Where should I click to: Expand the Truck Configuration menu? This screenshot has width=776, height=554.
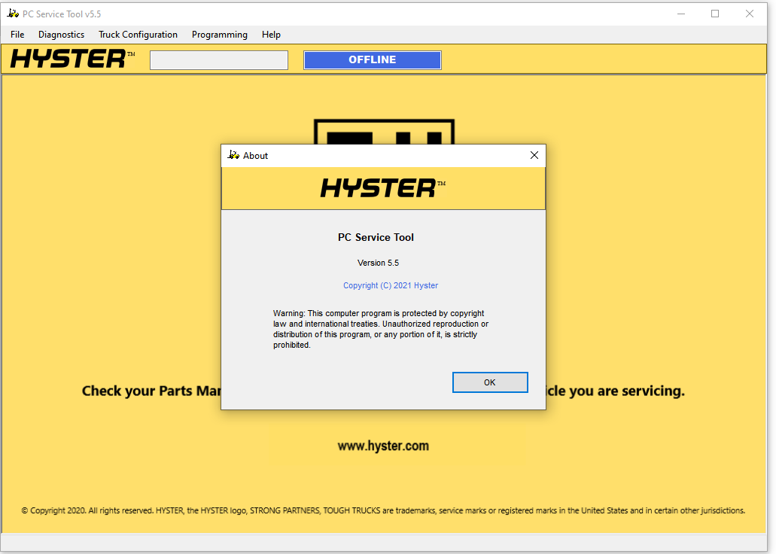tap(138, 35)
